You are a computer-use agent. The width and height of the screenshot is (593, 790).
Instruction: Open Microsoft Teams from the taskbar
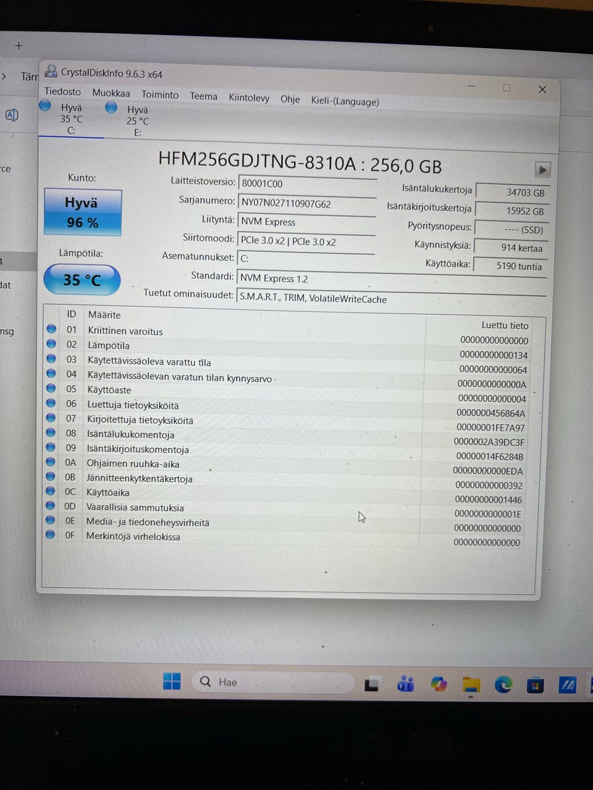tap(405, 684)
